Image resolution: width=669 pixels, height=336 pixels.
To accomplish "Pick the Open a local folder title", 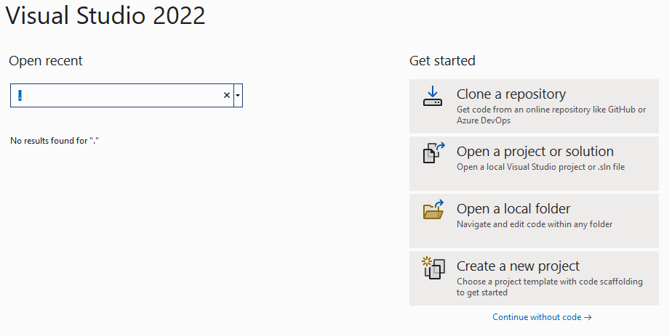I will 513,209.
